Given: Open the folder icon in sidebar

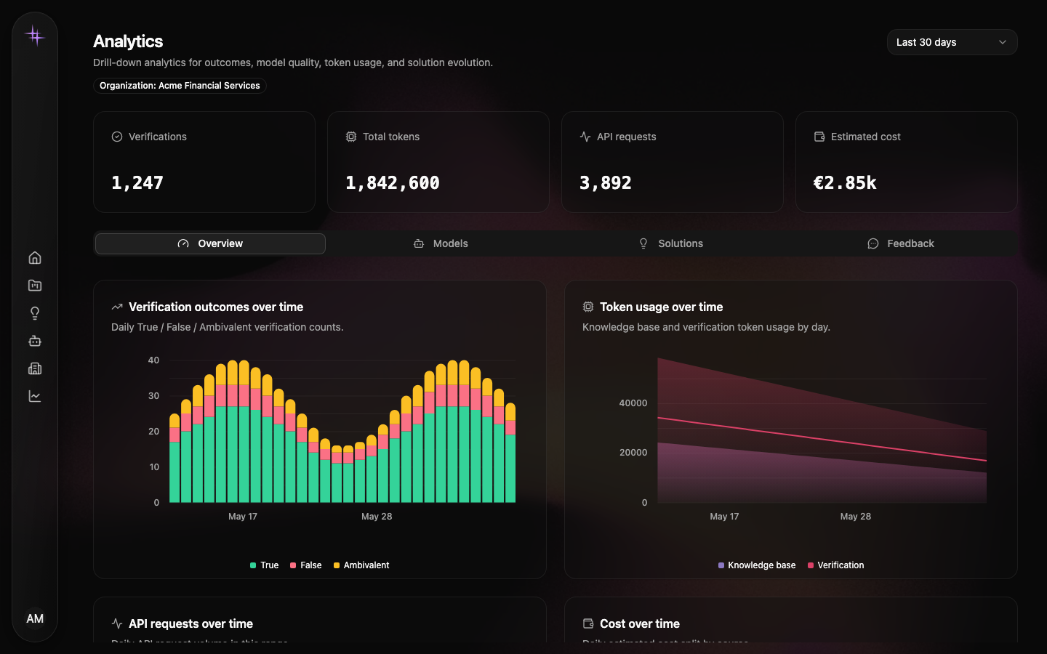Looking at the screenshot, I should pyautogui.click(x=35, y=286).
